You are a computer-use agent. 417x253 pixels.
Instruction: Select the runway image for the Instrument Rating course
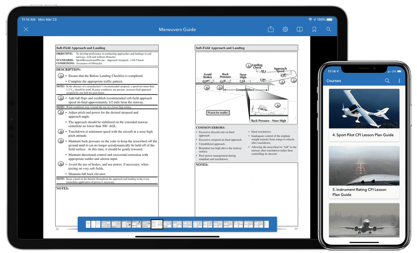(x=364, y=166)
